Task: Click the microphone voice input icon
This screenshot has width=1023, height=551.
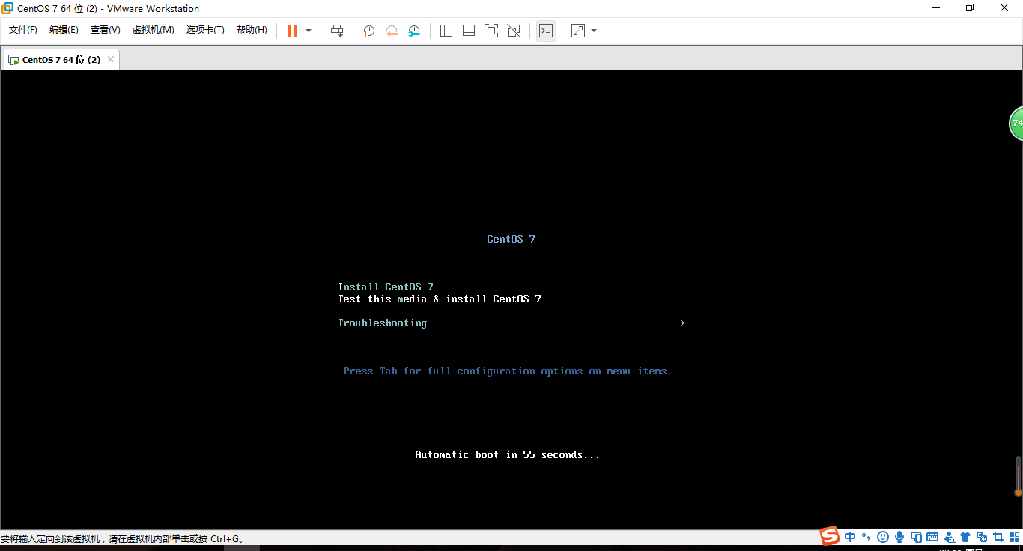Action: coord(899,537)
